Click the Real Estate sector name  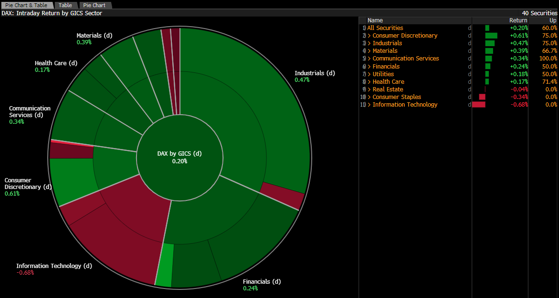388,89
